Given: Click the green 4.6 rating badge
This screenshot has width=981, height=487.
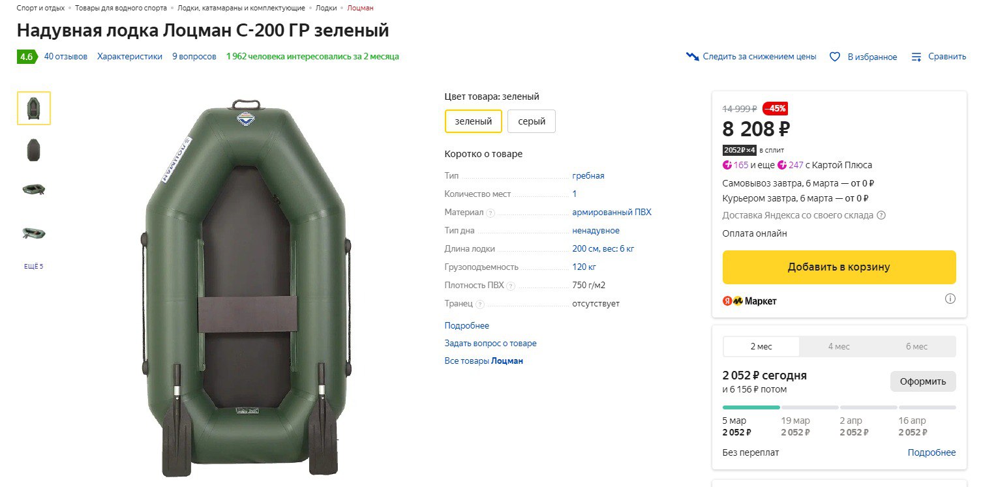Looking at the screenshot, I should point(26,57).
